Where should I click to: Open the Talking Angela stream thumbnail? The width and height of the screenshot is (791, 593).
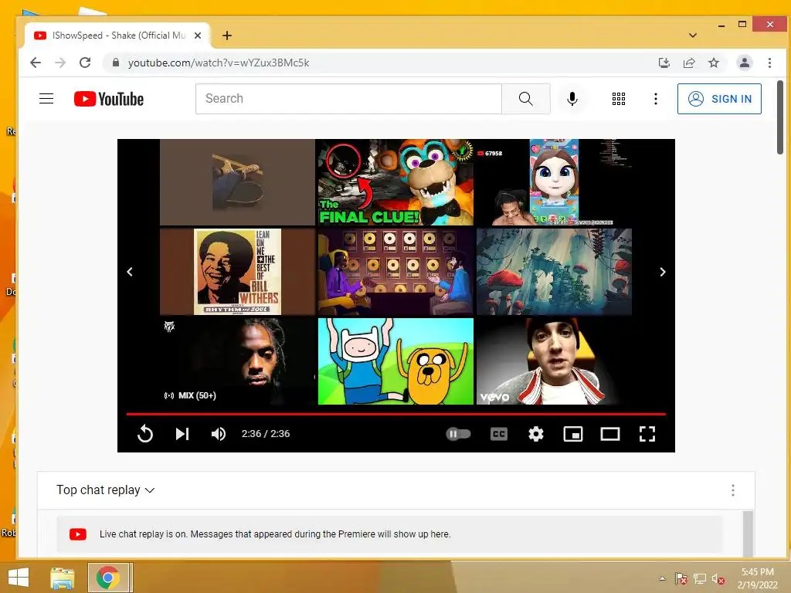coord(554,182)
